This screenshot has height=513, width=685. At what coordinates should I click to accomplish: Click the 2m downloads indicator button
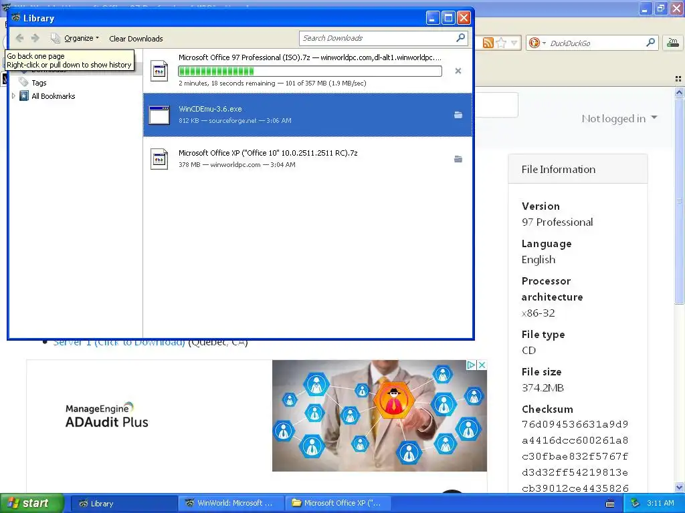(673, 42)
